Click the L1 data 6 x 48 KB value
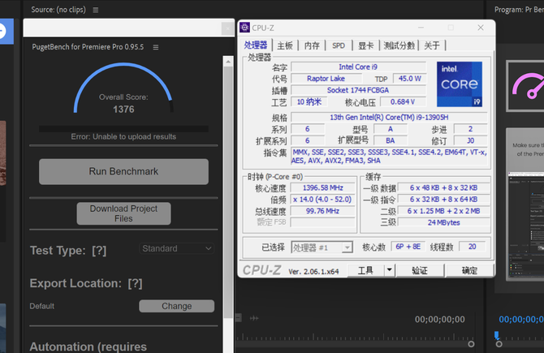 [x=444, y=187]
